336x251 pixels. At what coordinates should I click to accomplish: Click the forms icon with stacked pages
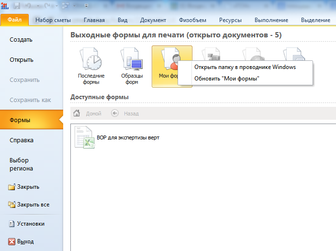click(294, 54)
